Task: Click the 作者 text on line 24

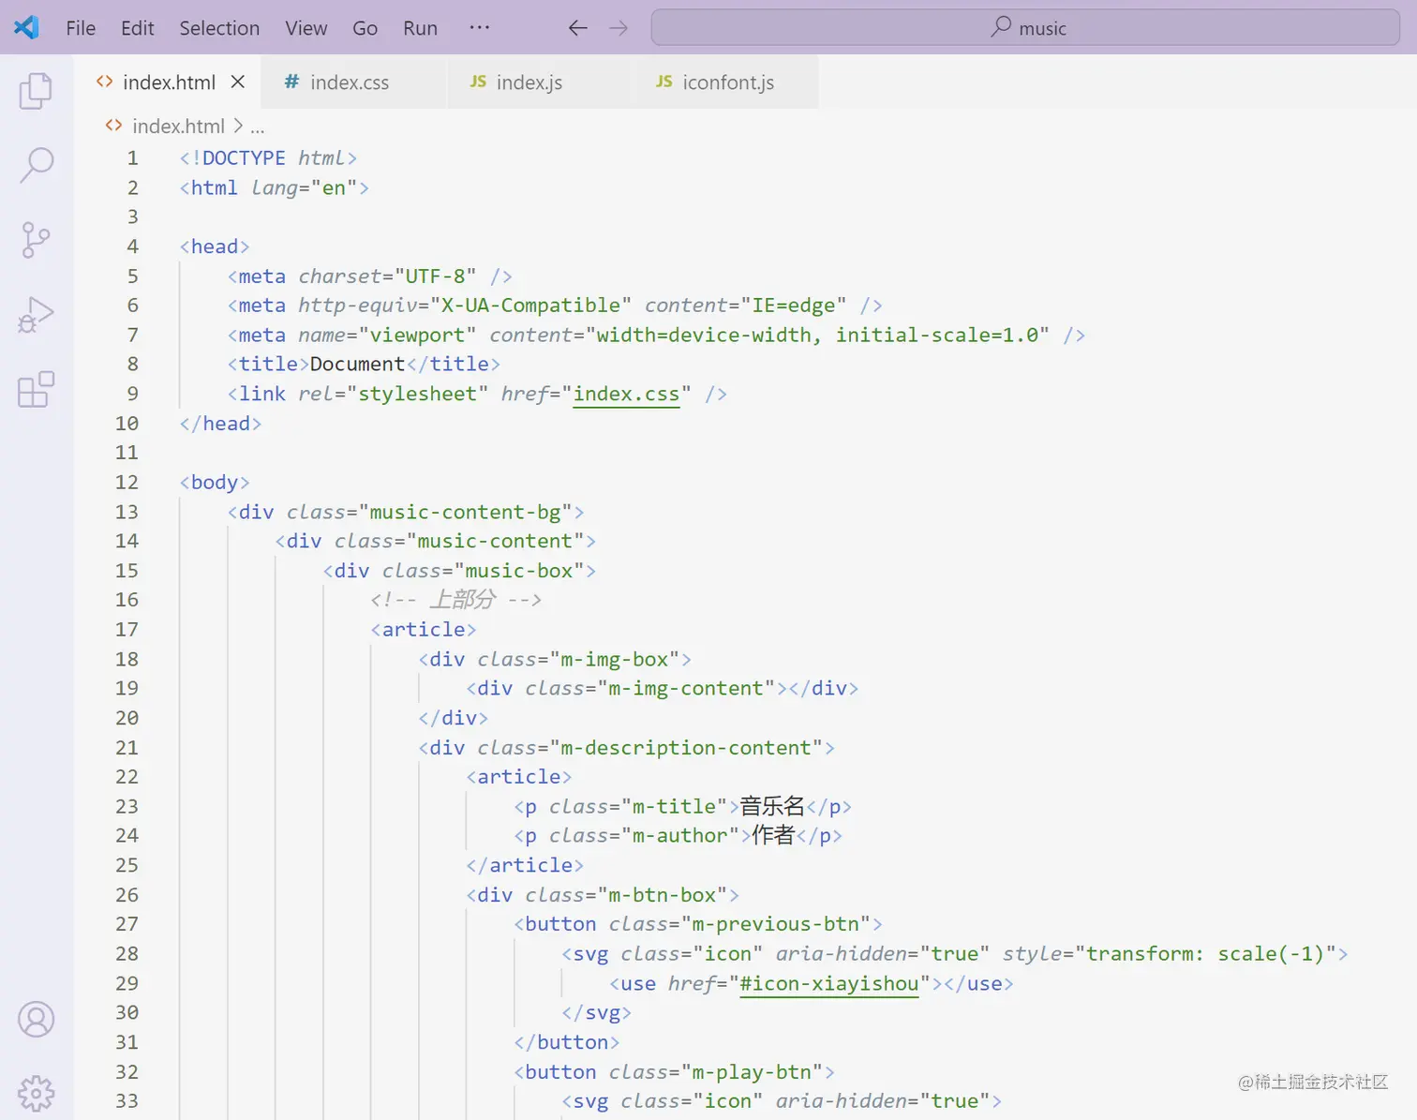Action: click(x=773, y=835)
